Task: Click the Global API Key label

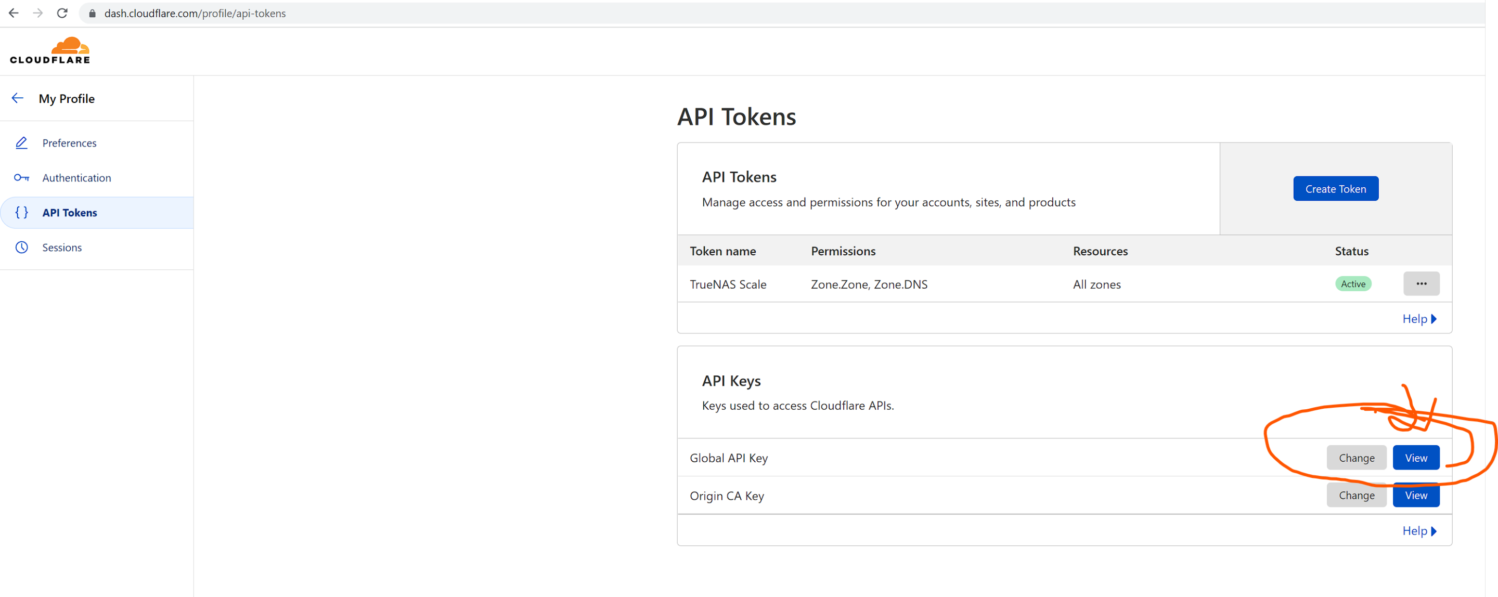Action: [x=729, y=458]
